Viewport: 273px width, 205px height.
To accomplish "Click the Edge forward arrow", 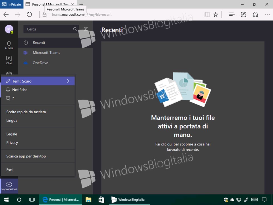I will pyautogui.click(x=18, y=15).
